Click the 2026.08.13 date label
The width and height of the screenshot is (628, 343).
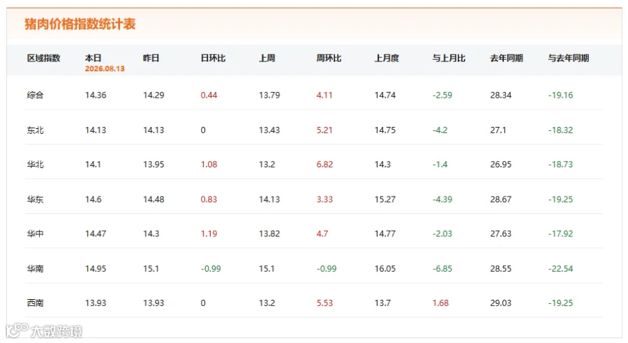tap(105, 68)
